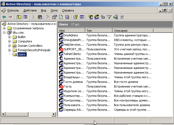174x125 pixels.
Task: Go up one level with the folder icon
Action: click(19, 17)
